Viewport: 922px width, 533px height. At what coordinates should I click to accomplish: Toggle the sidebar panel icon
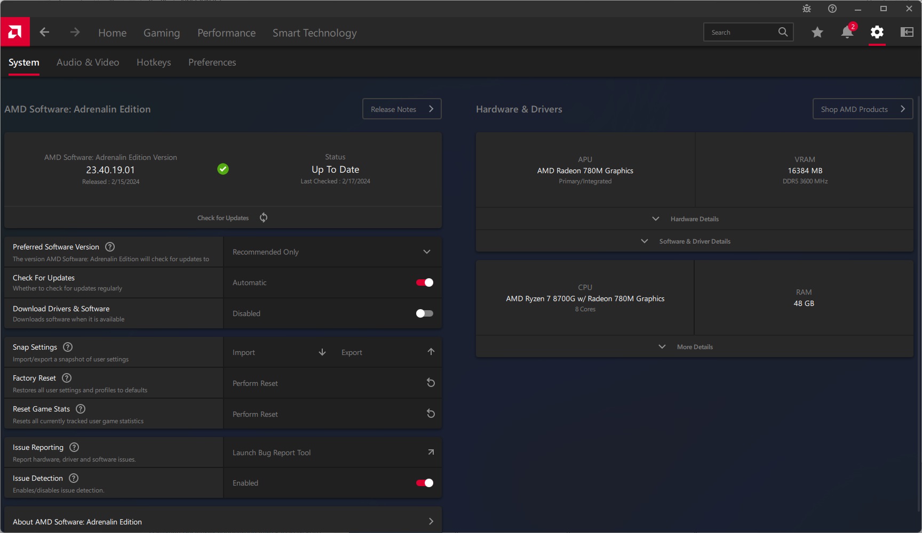click(907, 32)
